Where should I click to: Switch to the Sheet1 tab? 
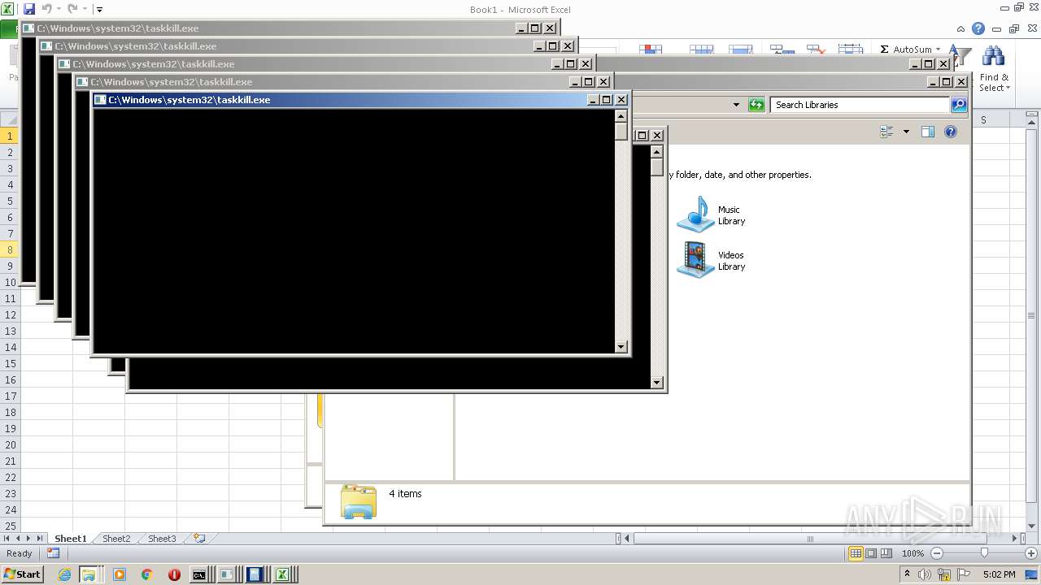70,539
